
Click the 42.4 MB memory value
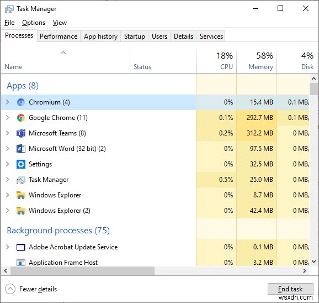point(262,211)
